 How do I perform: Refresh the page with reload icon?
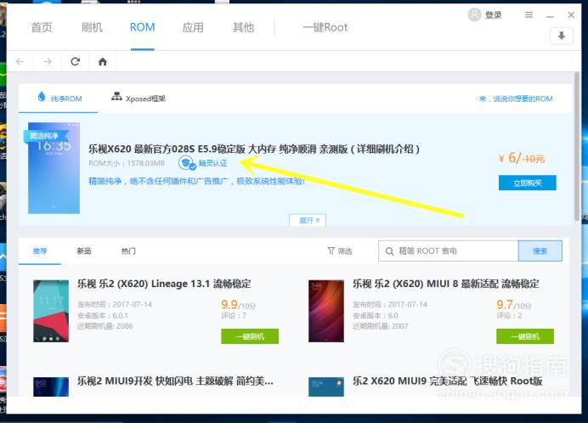point(76,61)
